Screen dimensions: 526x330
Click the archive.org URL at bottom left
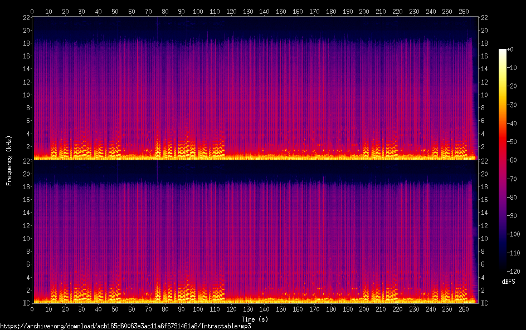[125, 326]
